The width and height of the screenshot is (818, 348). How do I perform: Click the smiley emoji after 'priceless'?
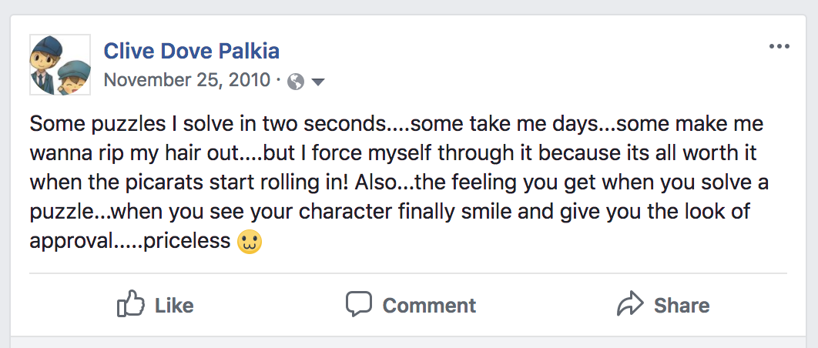[x=251, y=241]
